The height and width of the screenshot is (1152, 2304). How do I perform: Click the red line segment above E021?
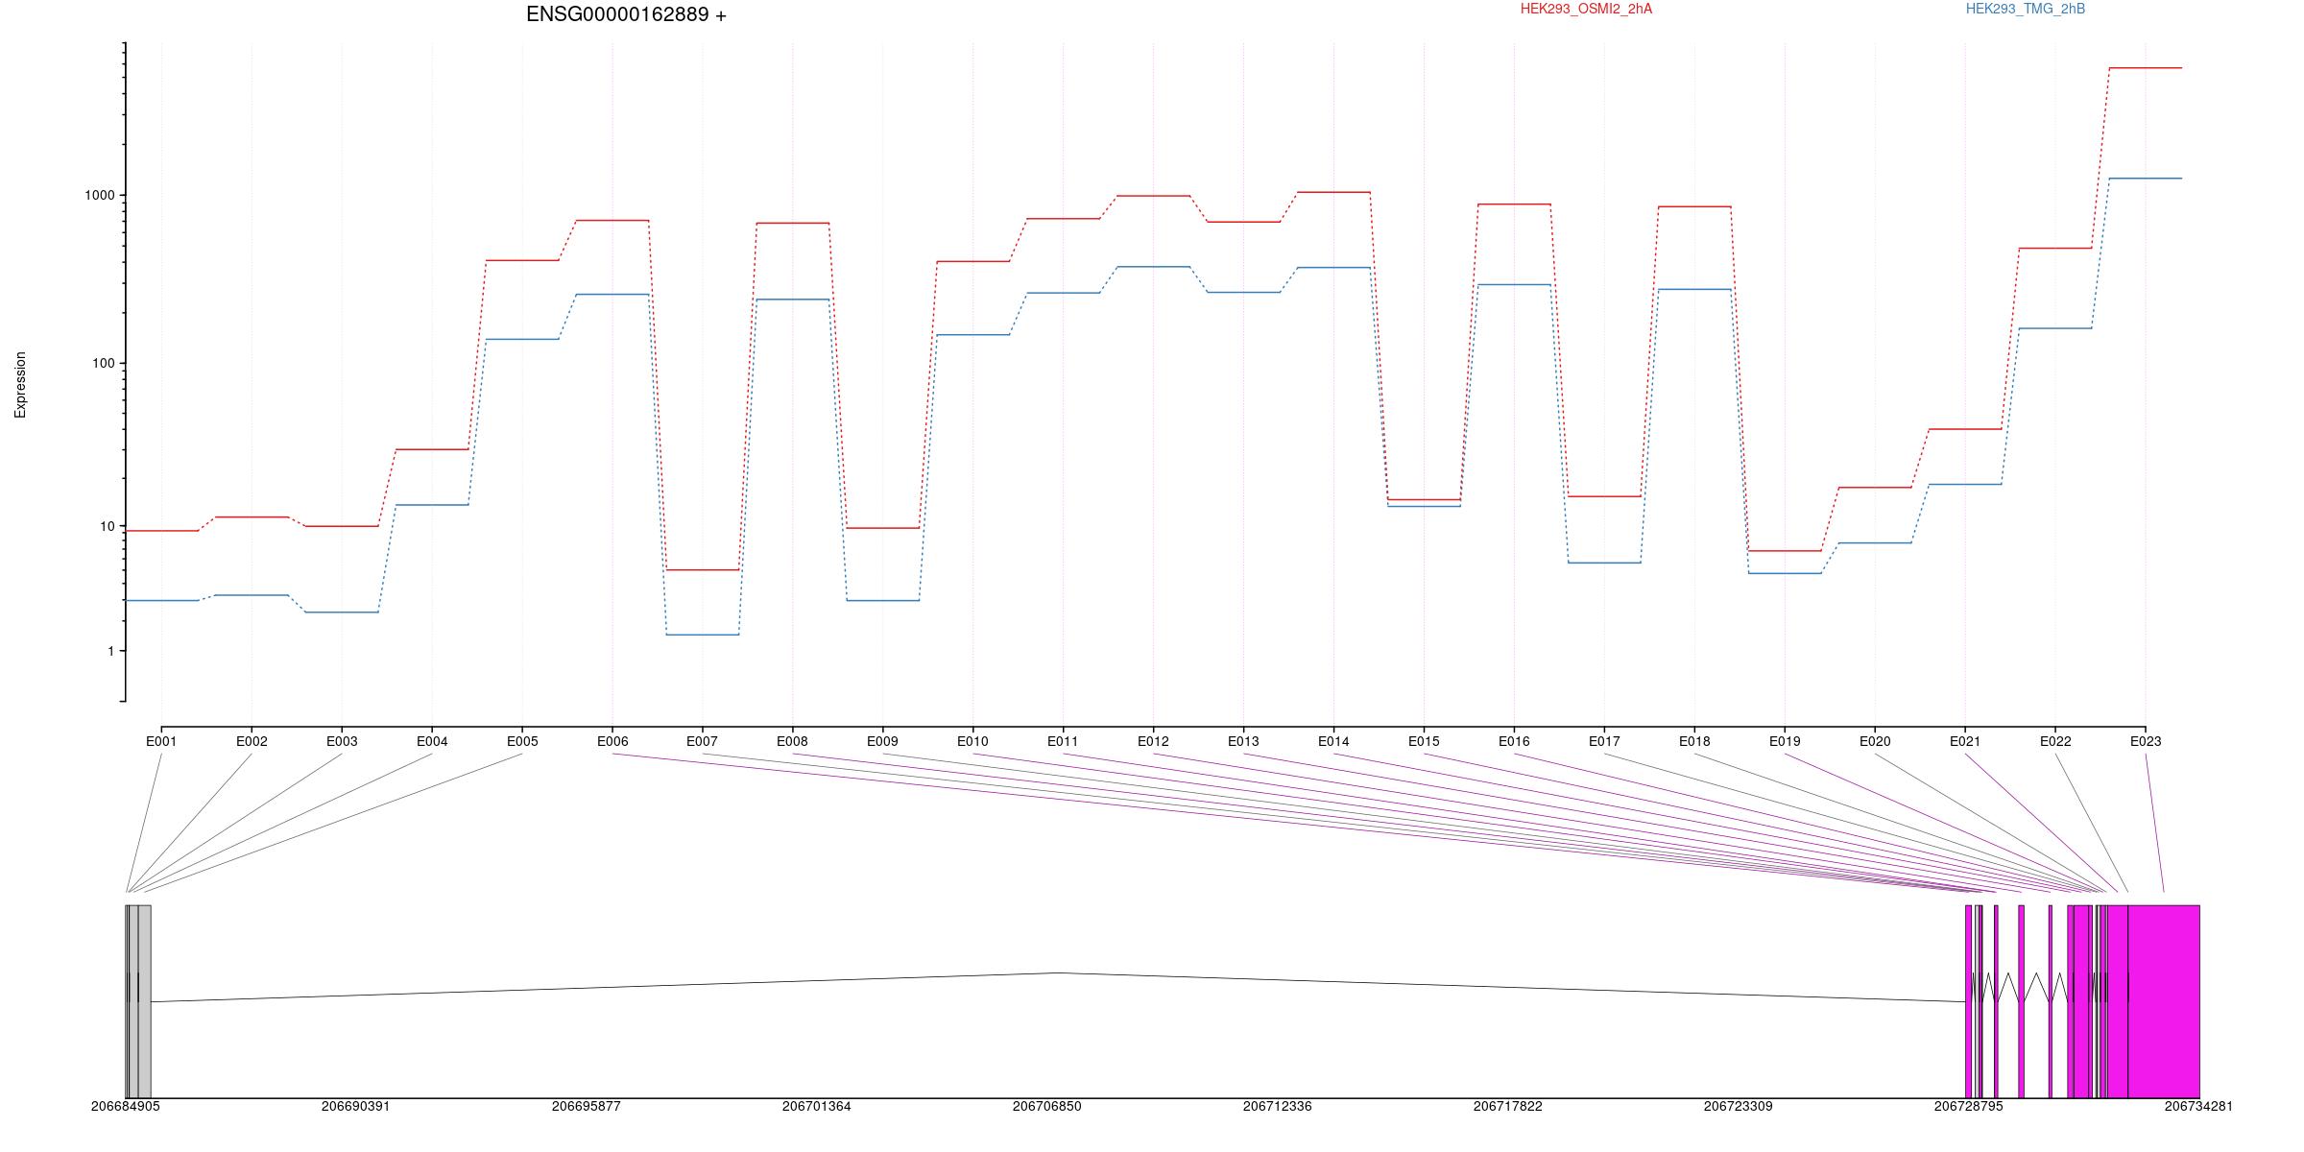pyautogui.click(x=1965, y=429)
